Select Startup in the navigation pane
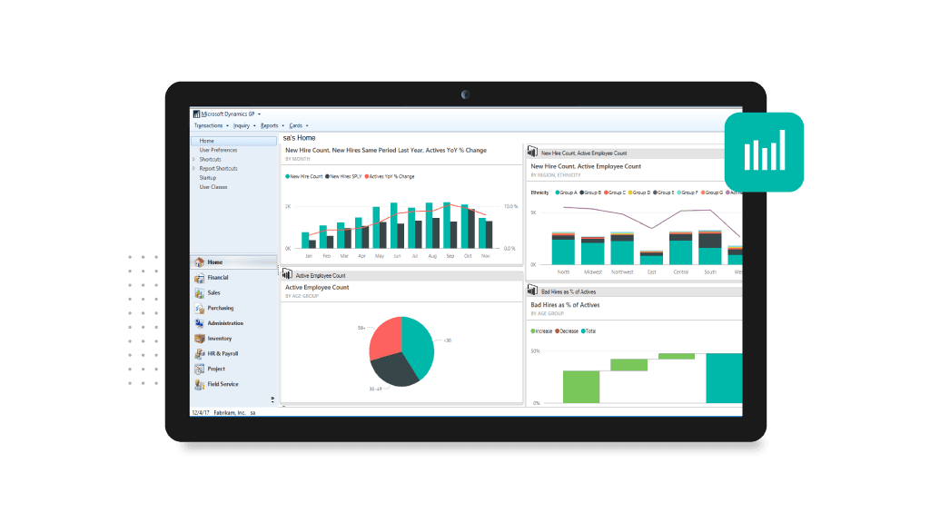 207,177
